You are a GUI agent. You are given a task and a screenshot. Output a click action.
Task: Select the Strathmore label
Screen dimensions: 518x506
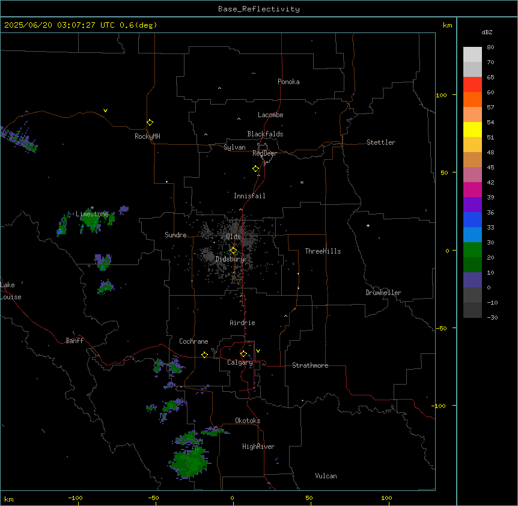pos(310,365)
